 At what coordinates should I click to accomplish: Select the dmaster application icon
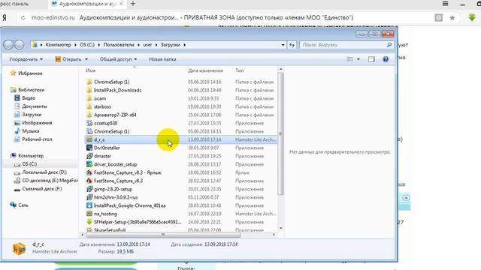coord(89,156)
